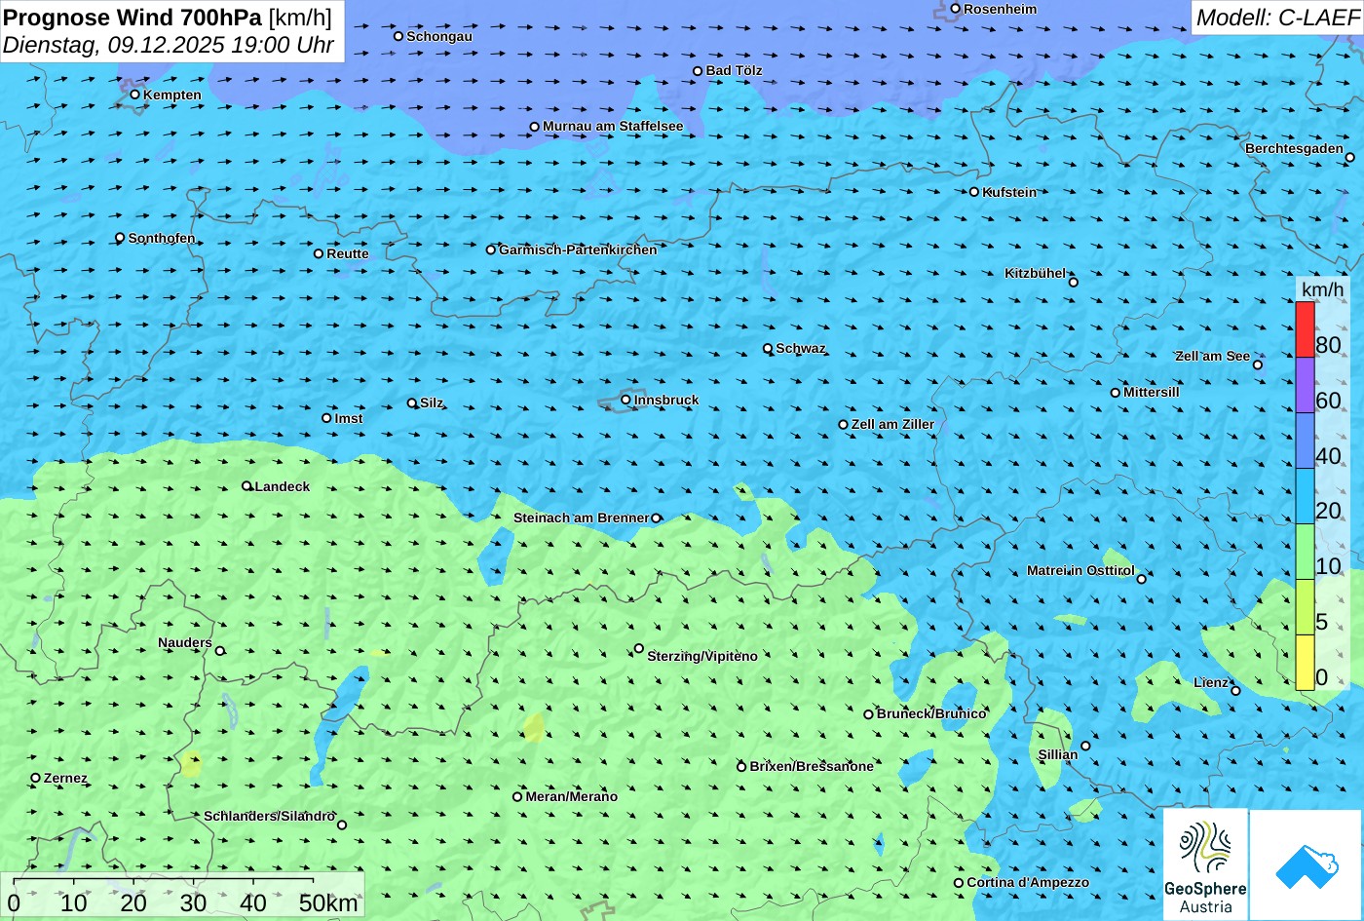Screen dimensions: 1364x921
Task: Click the 'Zell am Ziller' label
Action: point(892,425)
